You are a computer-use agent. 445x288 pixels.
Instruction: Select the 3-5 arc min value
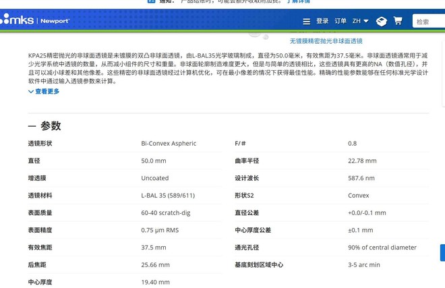(x=364, y=264)
